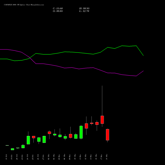Select the 10 Mar date label
The width and height of the screenshot is (165, 165).
click(x=75, y=157)
